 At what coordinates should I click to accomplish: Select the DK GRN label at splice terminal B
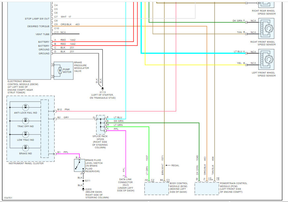point(118,121)
